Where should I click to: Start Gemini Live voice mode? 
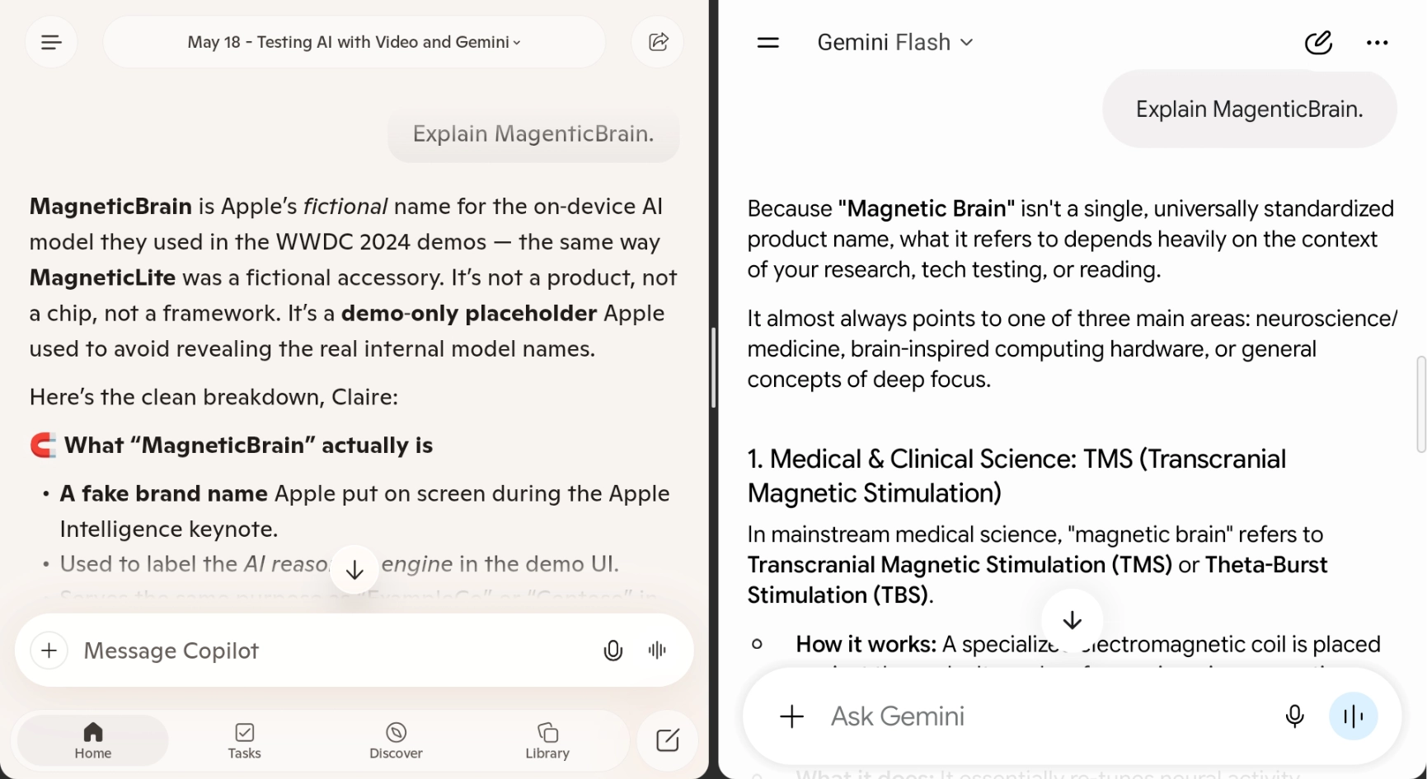pos(1353,716)
